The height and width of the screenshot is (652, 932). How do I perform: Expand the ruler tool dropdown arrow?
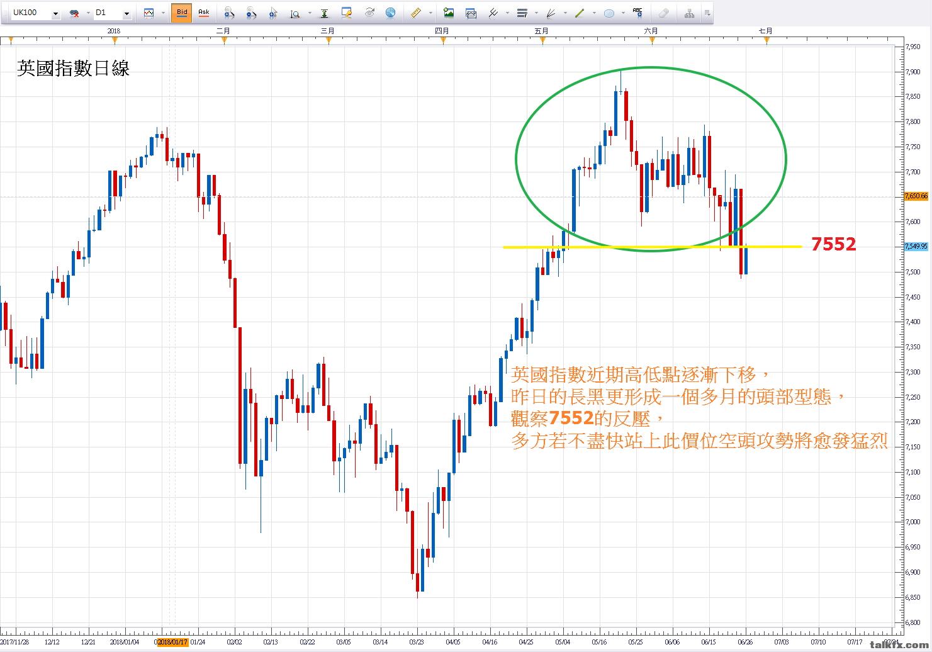tap(430, 13)
